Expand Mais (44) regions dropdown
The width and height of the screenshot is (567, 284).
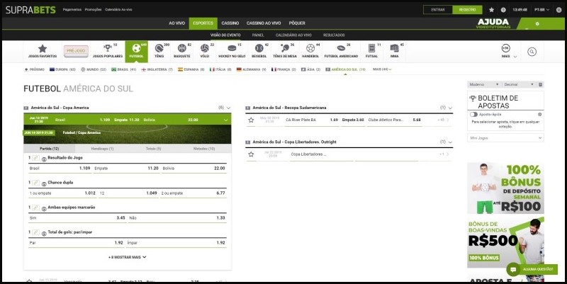[382, 69]
